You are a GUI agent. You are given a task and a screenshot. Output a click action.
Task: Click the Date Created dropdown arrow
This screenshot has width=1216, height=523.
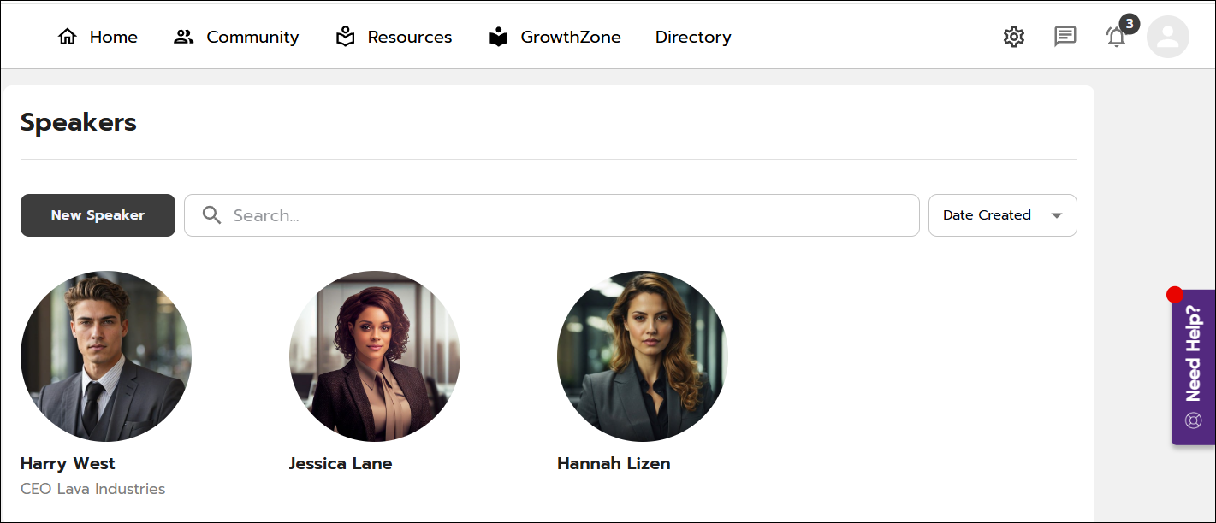pos(1057,215)
